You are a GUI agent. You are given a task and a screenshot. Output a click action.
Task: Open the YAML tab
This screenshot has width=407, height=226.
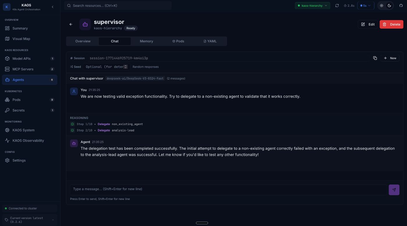pos(210,41)
